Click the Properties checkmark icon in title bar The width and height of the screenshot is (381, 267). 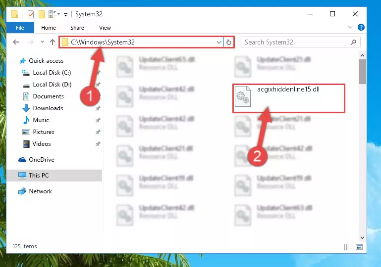point(31,14)
